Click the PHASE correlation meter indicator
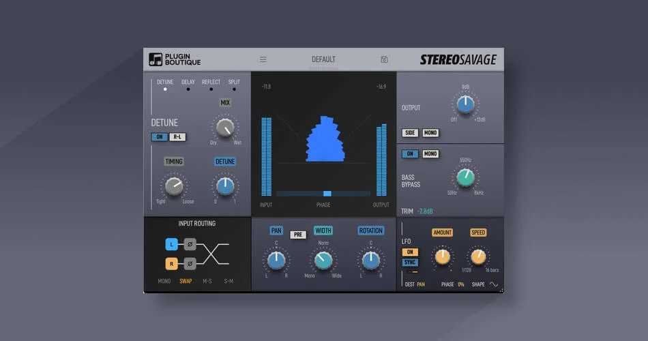648x341 pixels. (327, 194)
